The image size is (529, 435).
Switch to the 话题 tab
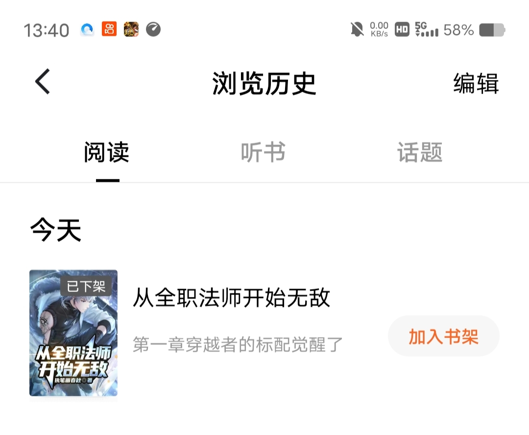(x=420, y=152)
